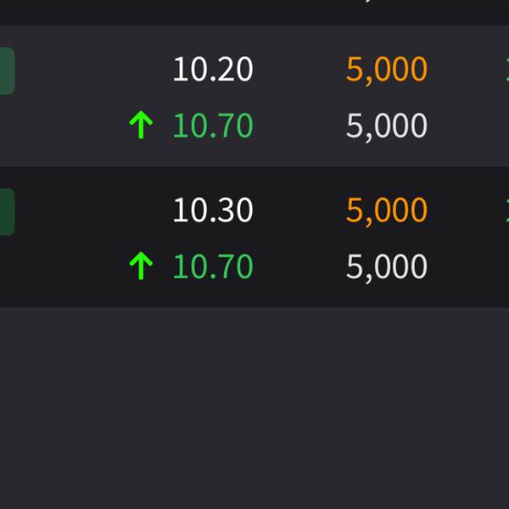Image resolution: width=509 pixels, height=509 pixels.
Task: Click the green badge in the 10.20 row
Action: pyautogui.click(x=6, y=71)
